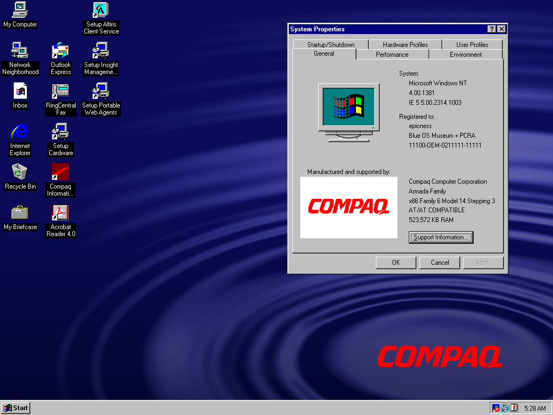
Task: Launch Internet Explorer
Action: pos(19,131)
